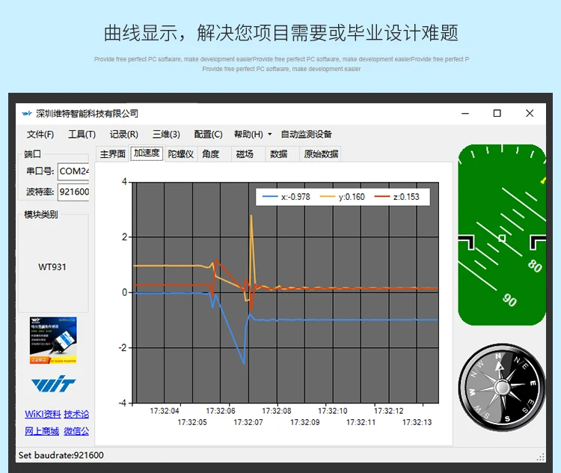Open the 技术论 link
Screen dimensions: 561x473
76,415
